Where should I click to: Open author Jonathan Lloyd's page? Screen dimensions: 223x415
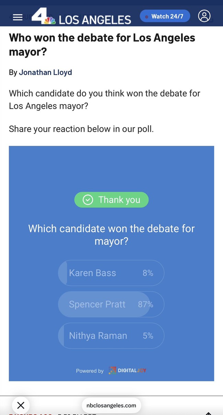tap(45, 72)
